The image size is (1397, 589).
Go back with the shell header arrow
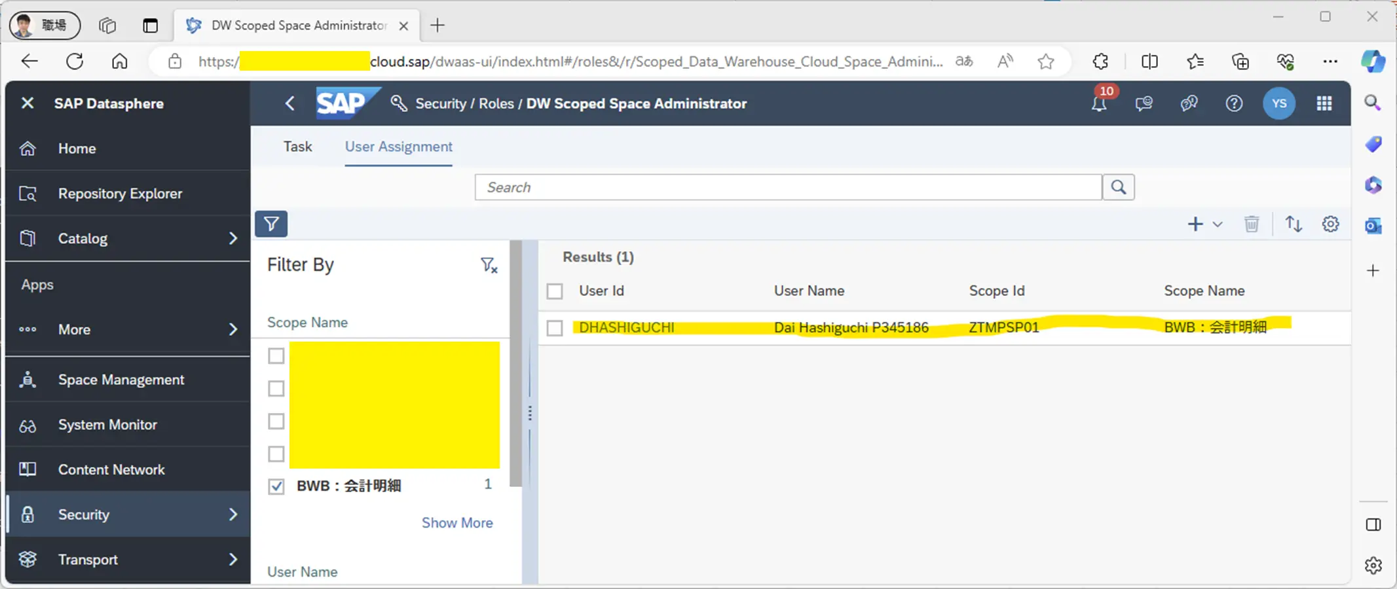pos(289,103)
